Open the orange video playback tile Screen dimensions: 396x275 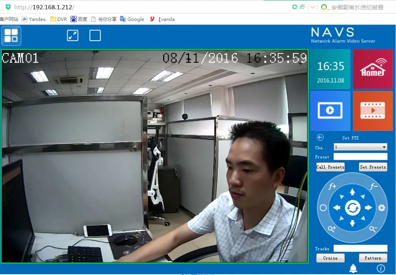coord(373,111)
